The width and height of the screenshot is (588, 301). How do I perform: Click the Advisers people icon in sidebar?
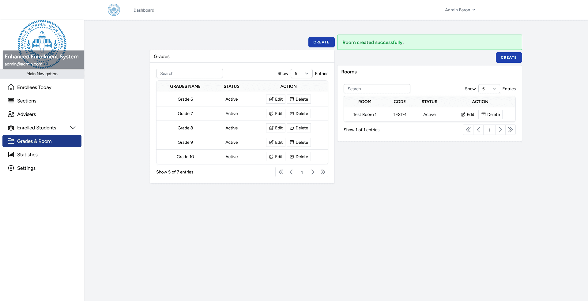11,114
